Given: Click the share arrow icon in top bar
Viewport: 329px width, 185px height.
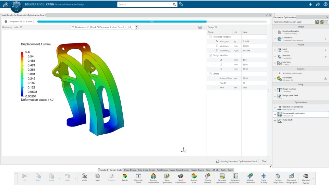Looking at the screenshot, I should (318, 4).
